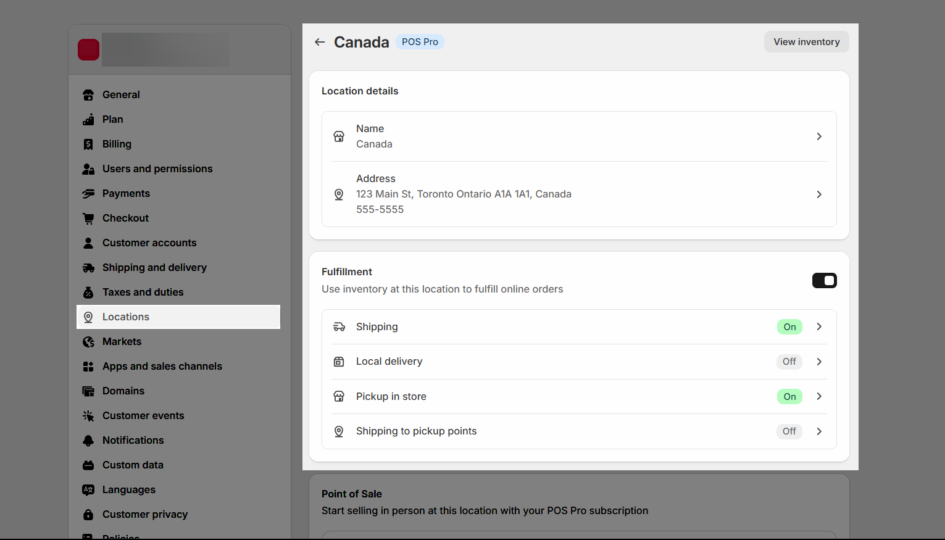Click the map pin icon beside Address

click(x=339, y=194)
